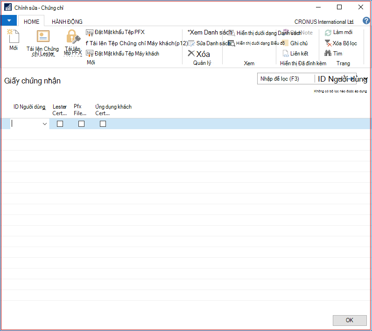This screenshot has width=372, height=331.
Task: Click Xóa Bộ lọc clear filter
Action: [341, 43]
